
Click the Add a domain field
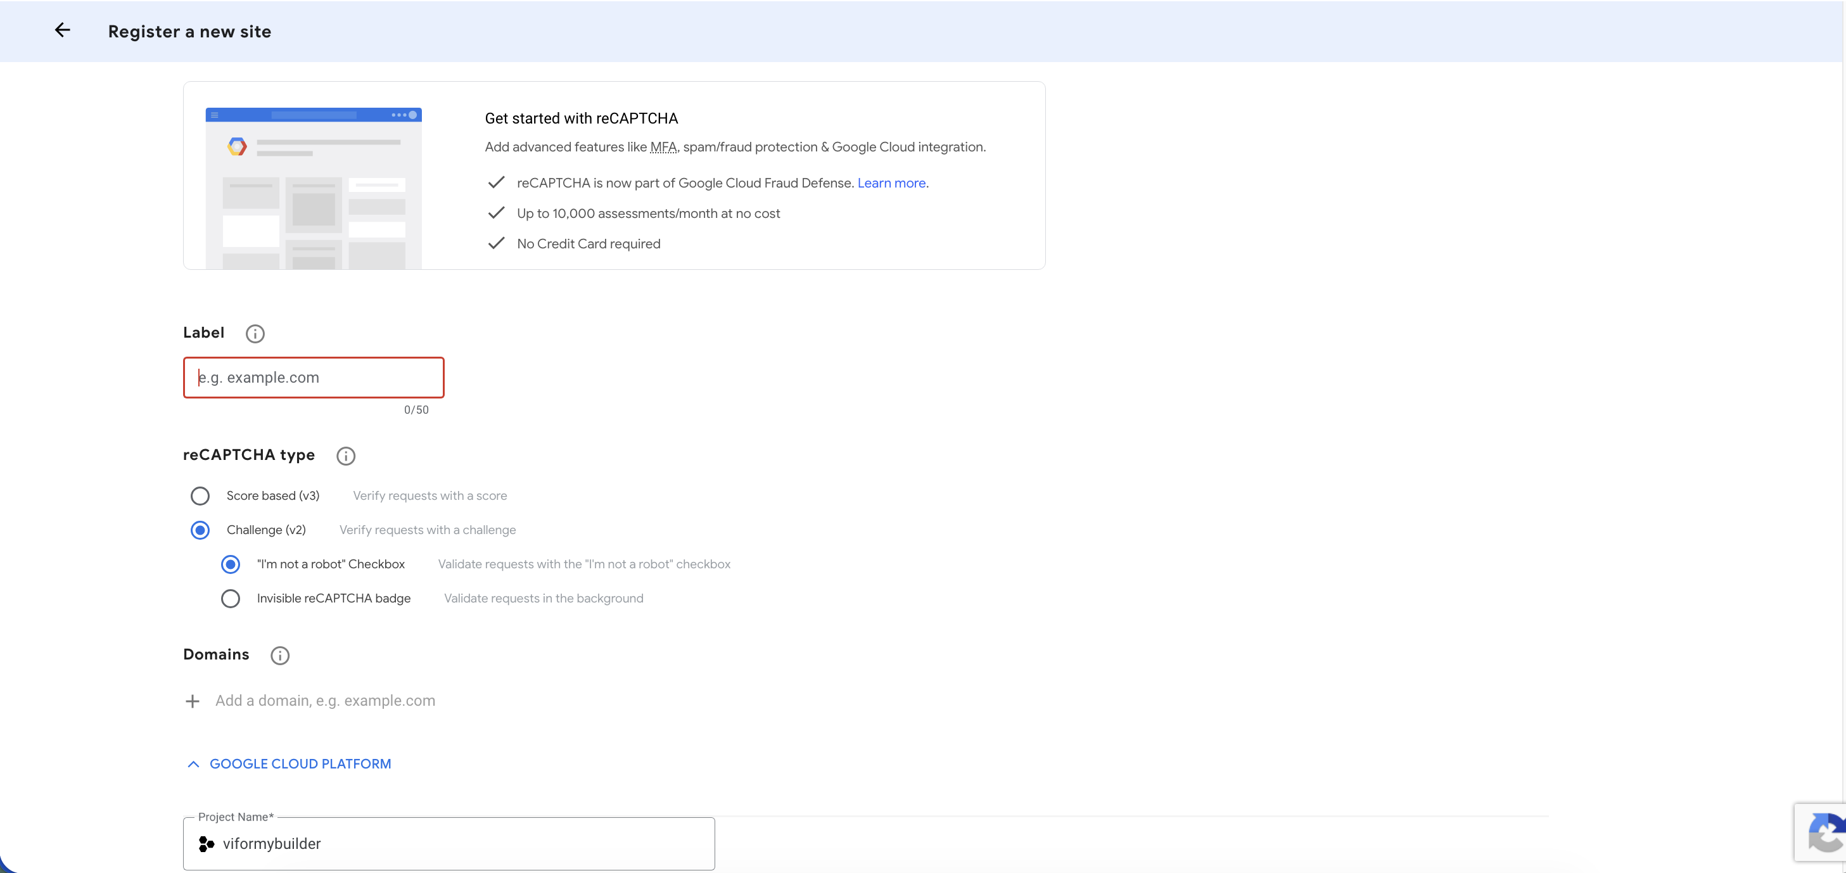click(x=326, y=701)
